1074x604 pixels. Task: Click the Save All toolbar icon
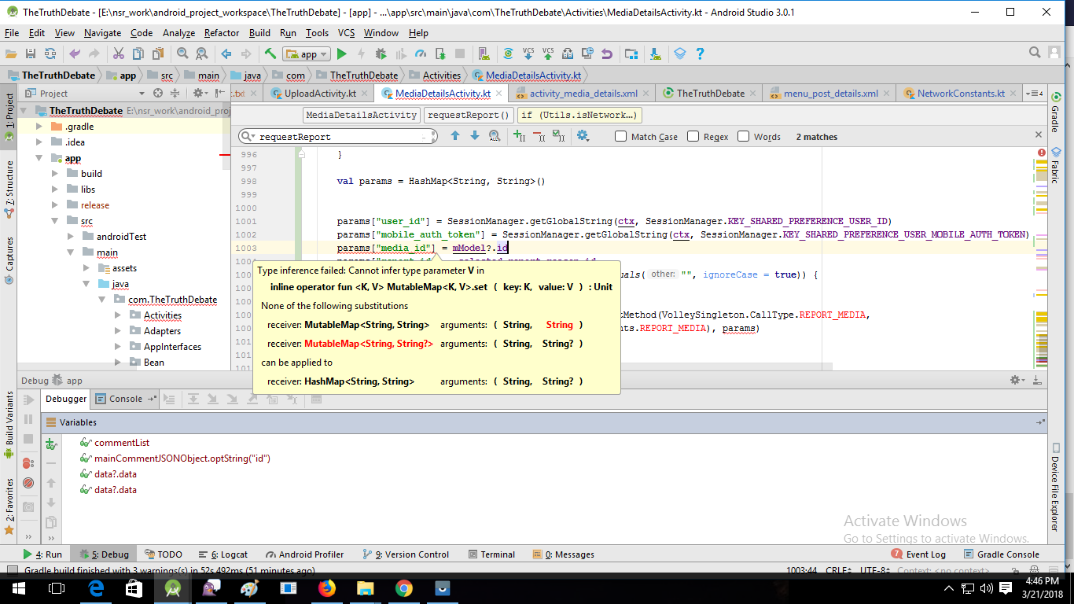click(x=31, y=53)
